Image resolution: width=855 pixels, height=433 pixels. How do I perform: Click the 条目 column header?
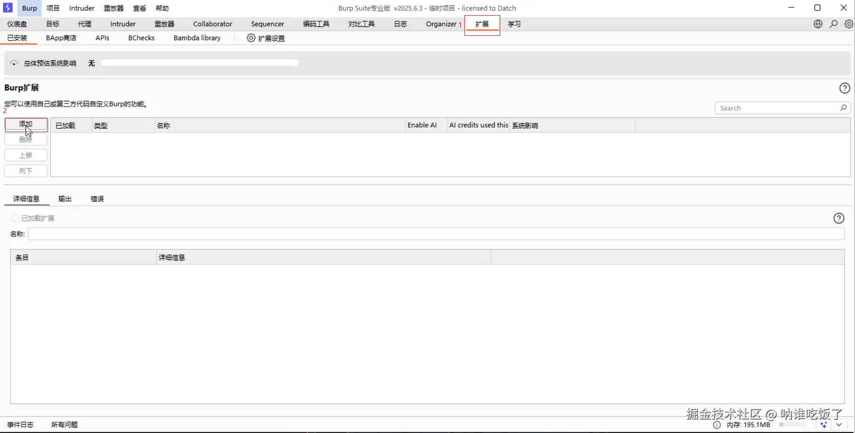pyautogui.click(x=83, y=257)
